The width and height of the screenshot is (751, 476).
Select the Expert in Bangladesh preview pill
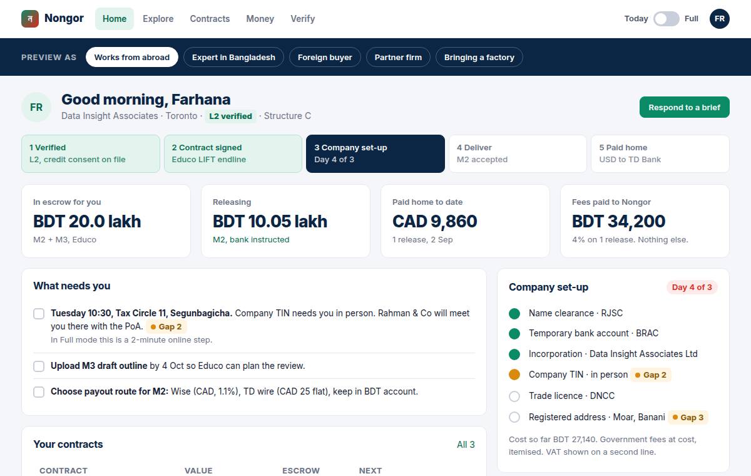(x=233, y=57)
